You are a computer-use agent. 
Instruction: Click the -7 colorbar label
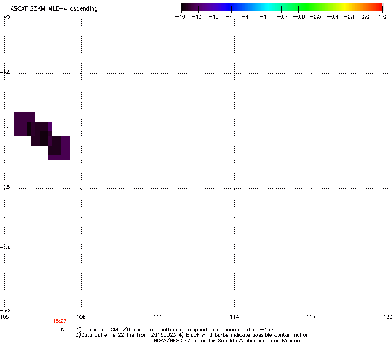(229, 17)
